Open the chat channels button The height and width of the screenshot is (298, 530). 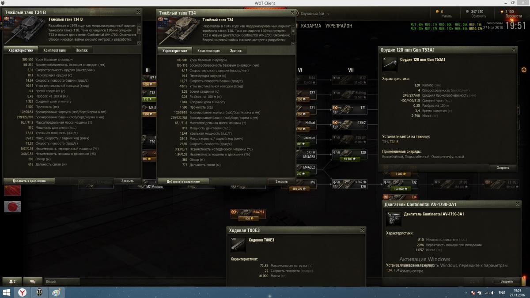(x=33, y=281)
